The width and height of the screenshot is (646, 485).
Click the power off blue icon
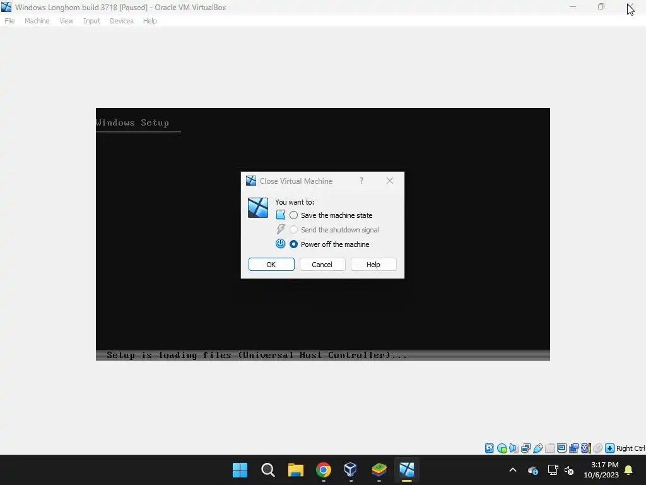pos(281,244)
